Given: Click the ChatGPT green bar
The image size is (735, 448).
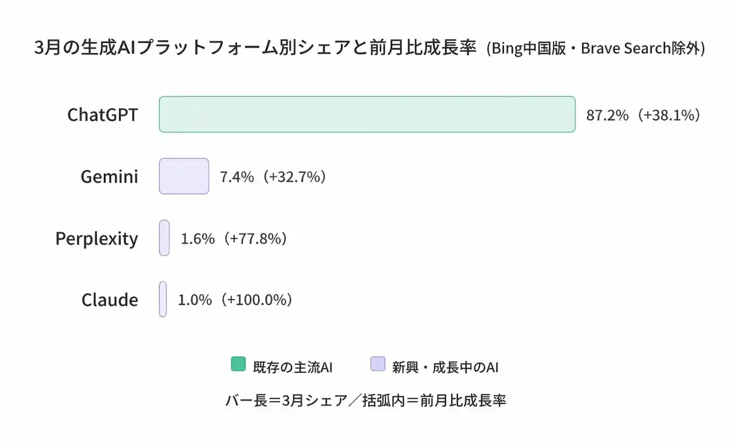Looking at the screenshot, I should (367, 114).
